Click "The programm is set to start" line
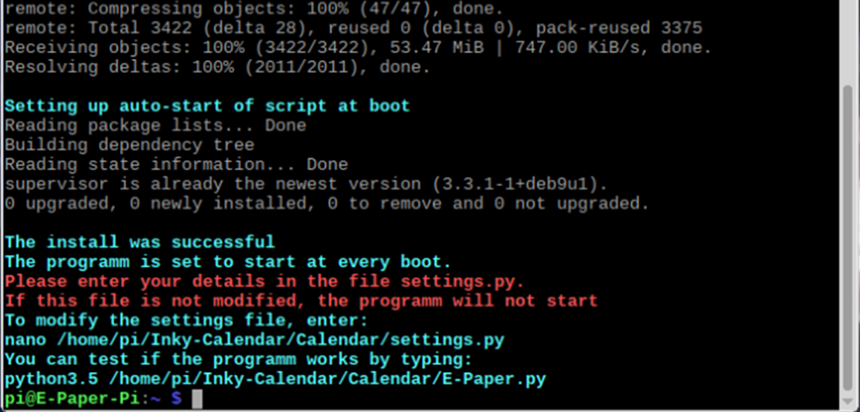 (228, 262)
